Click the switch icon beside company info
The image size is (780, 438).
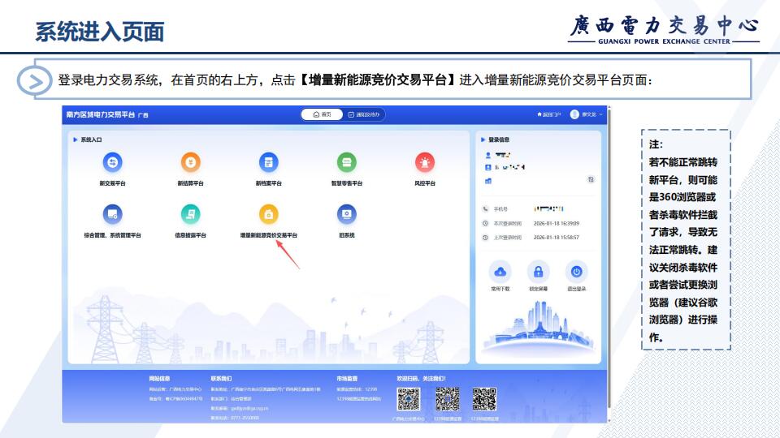point(591,179)
